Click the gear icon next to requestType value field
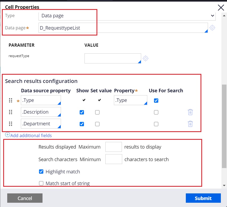 point(146,58)
